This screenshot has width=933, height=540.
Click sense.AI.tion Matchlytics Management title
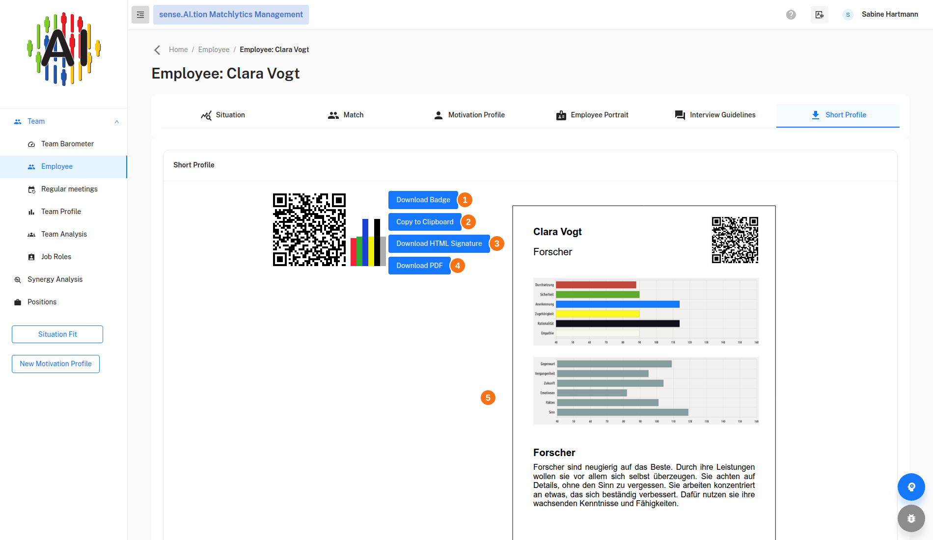pyautogui.click(x=231, y=15)
